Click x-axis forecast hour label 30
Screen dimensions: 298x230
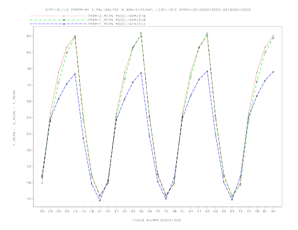pos(125,211)
